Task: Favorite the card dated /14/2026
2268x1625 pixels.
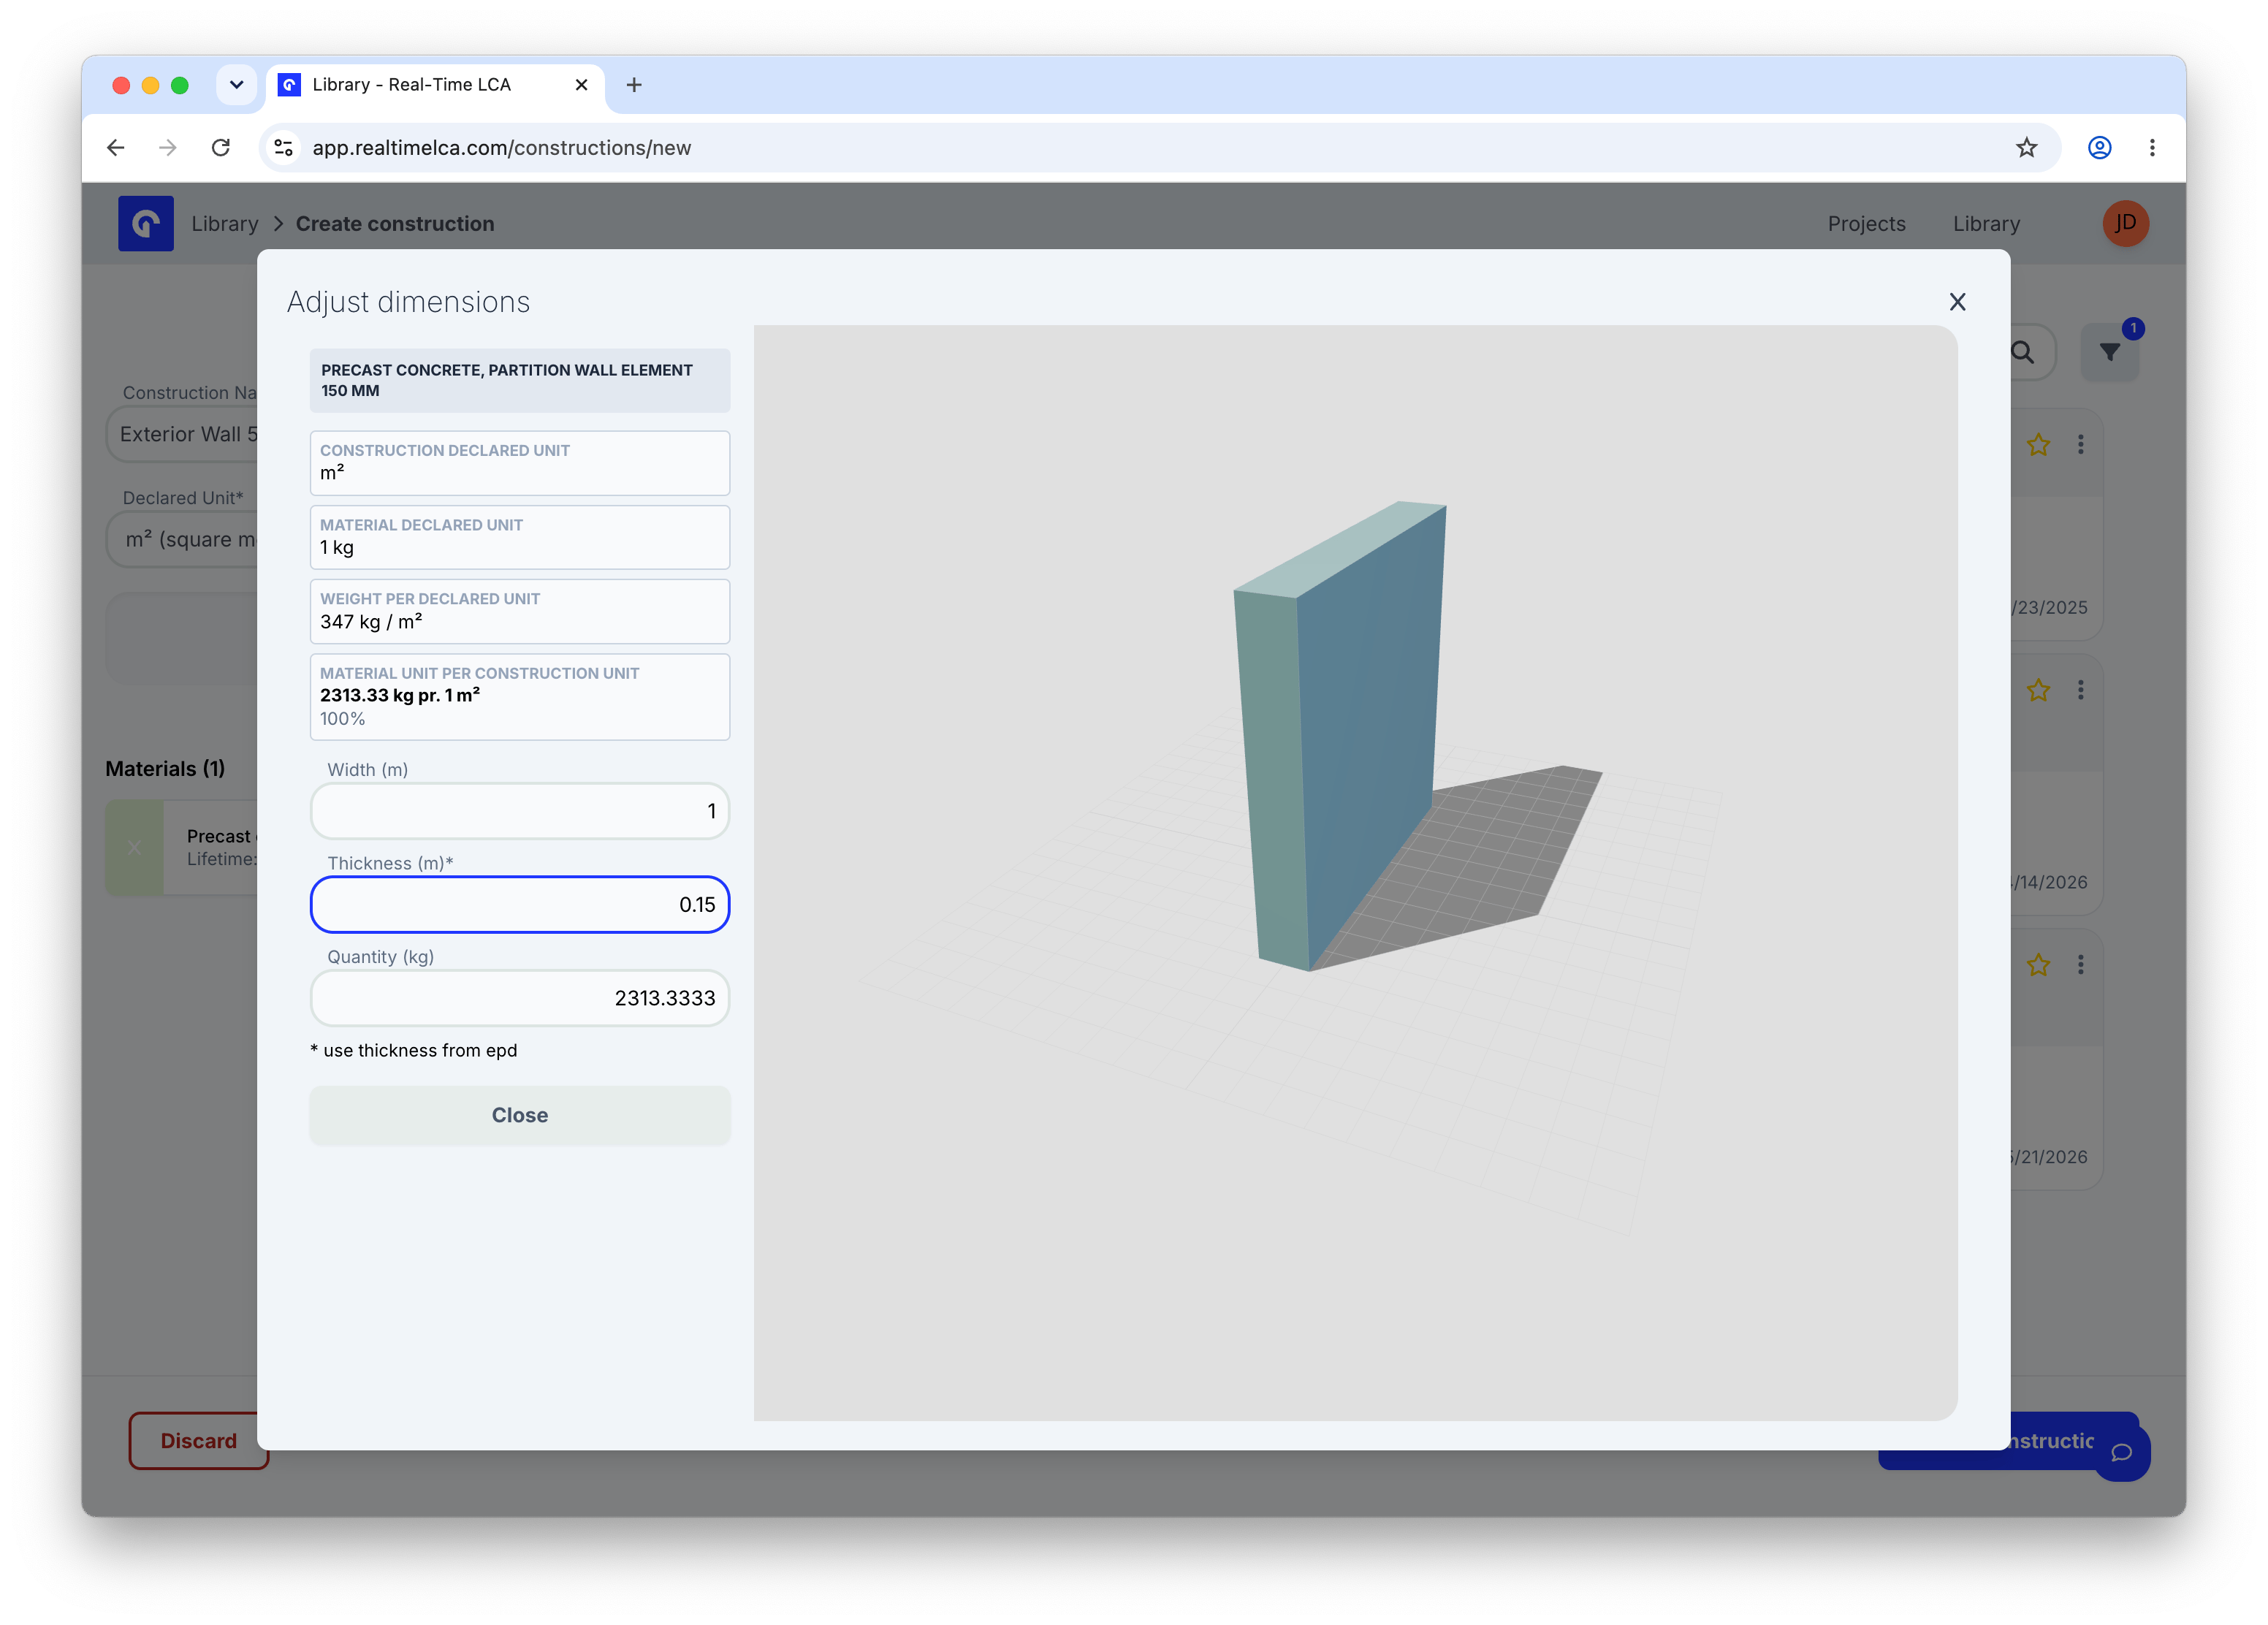Action: [2038, 690]
